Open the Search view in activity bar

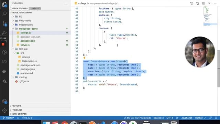click(4, 14)
